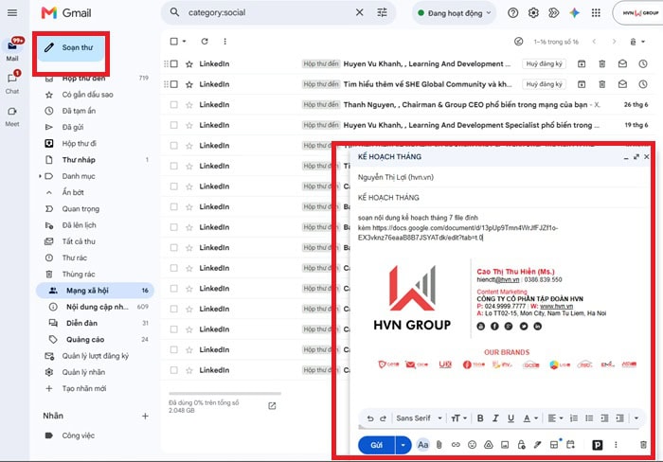
Task: Click Gửi to send the email
Action: point(376,445)
